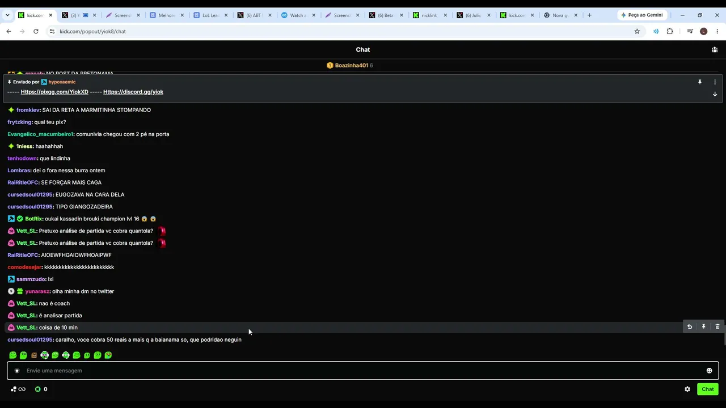Click username Lombras
The image size is (726, 408).
tap(19, 171)
